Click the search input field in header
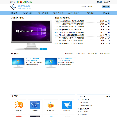Viewport: 117px width, 117px height. click(x=88, y=7)
